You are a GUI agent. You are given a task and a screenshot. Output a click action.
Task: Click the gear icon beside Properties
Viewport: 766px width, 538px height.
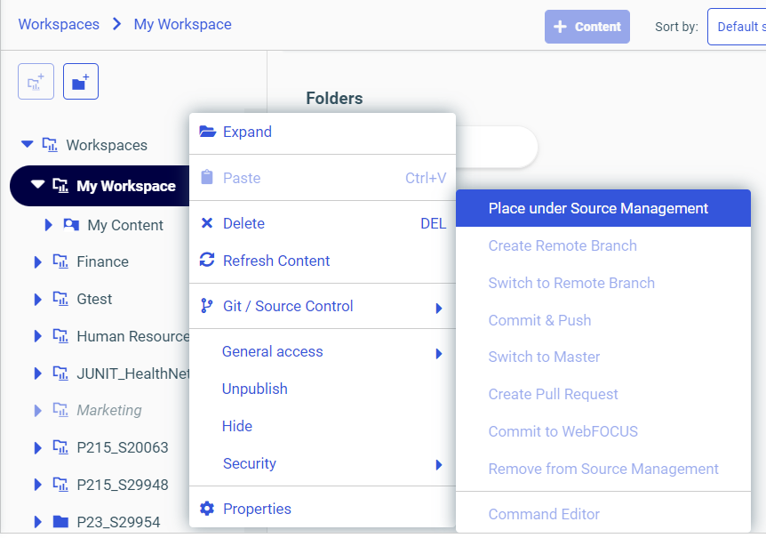point(208,509)
